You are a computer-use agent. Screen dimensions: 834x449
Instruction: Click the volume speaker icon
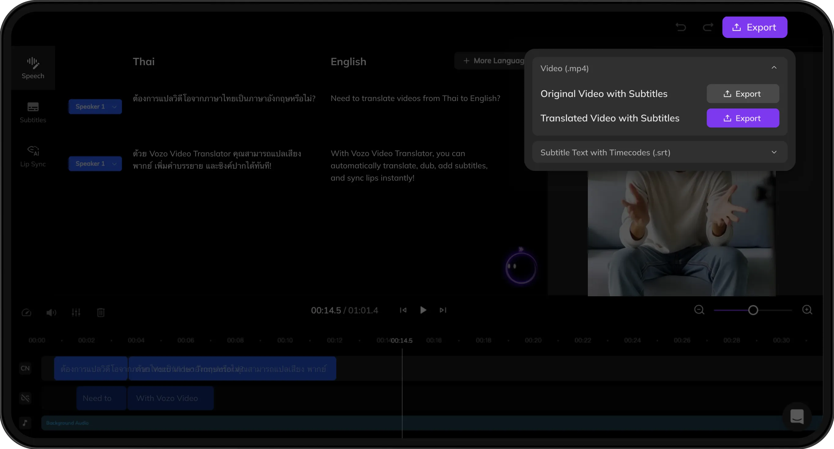(x=51, y=312)
